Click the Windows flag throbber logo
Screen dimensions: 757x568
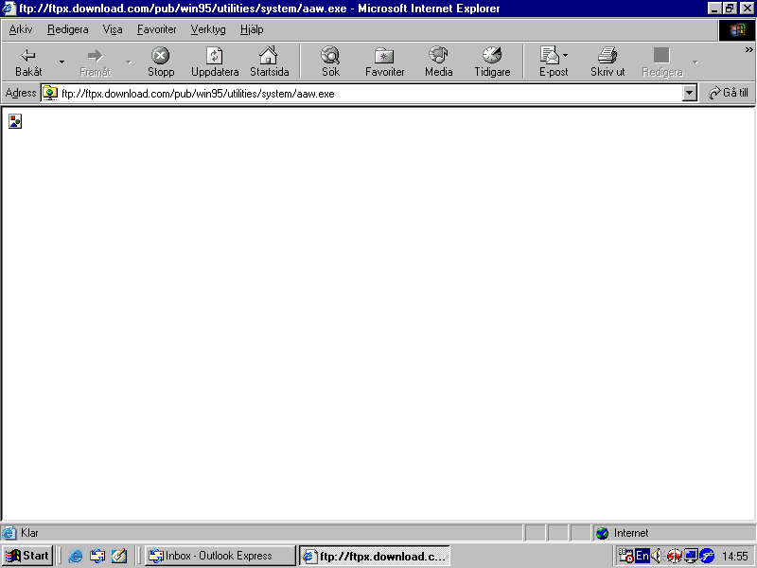[737, 30]
